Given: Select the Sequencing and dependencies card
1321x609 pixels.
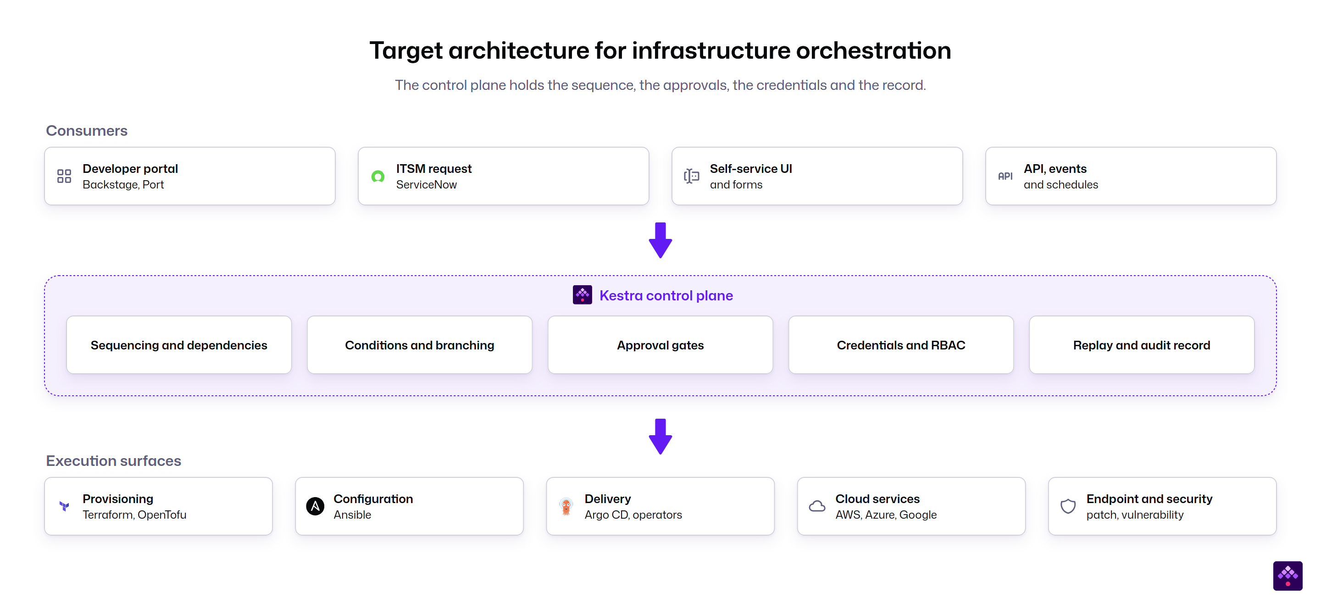Looking at the screenshot, I should click(179, 345).
